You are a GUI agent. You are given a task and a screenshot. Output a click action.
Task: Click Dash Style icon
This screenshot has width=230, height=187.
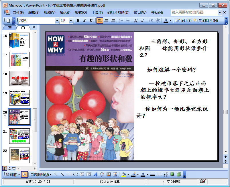(159, 174)
